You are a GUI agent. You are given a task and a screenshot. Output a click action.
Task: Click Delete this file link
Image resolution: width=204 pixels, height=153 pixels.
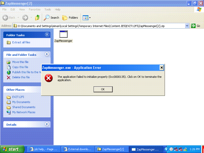click(21, 77)
